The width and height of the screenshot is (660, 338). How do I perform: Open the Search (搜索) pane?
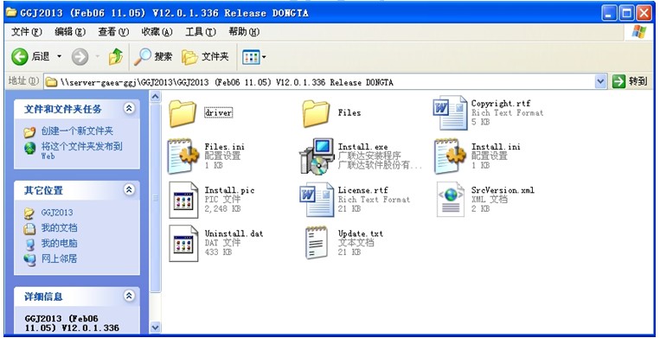pos(153,57)
